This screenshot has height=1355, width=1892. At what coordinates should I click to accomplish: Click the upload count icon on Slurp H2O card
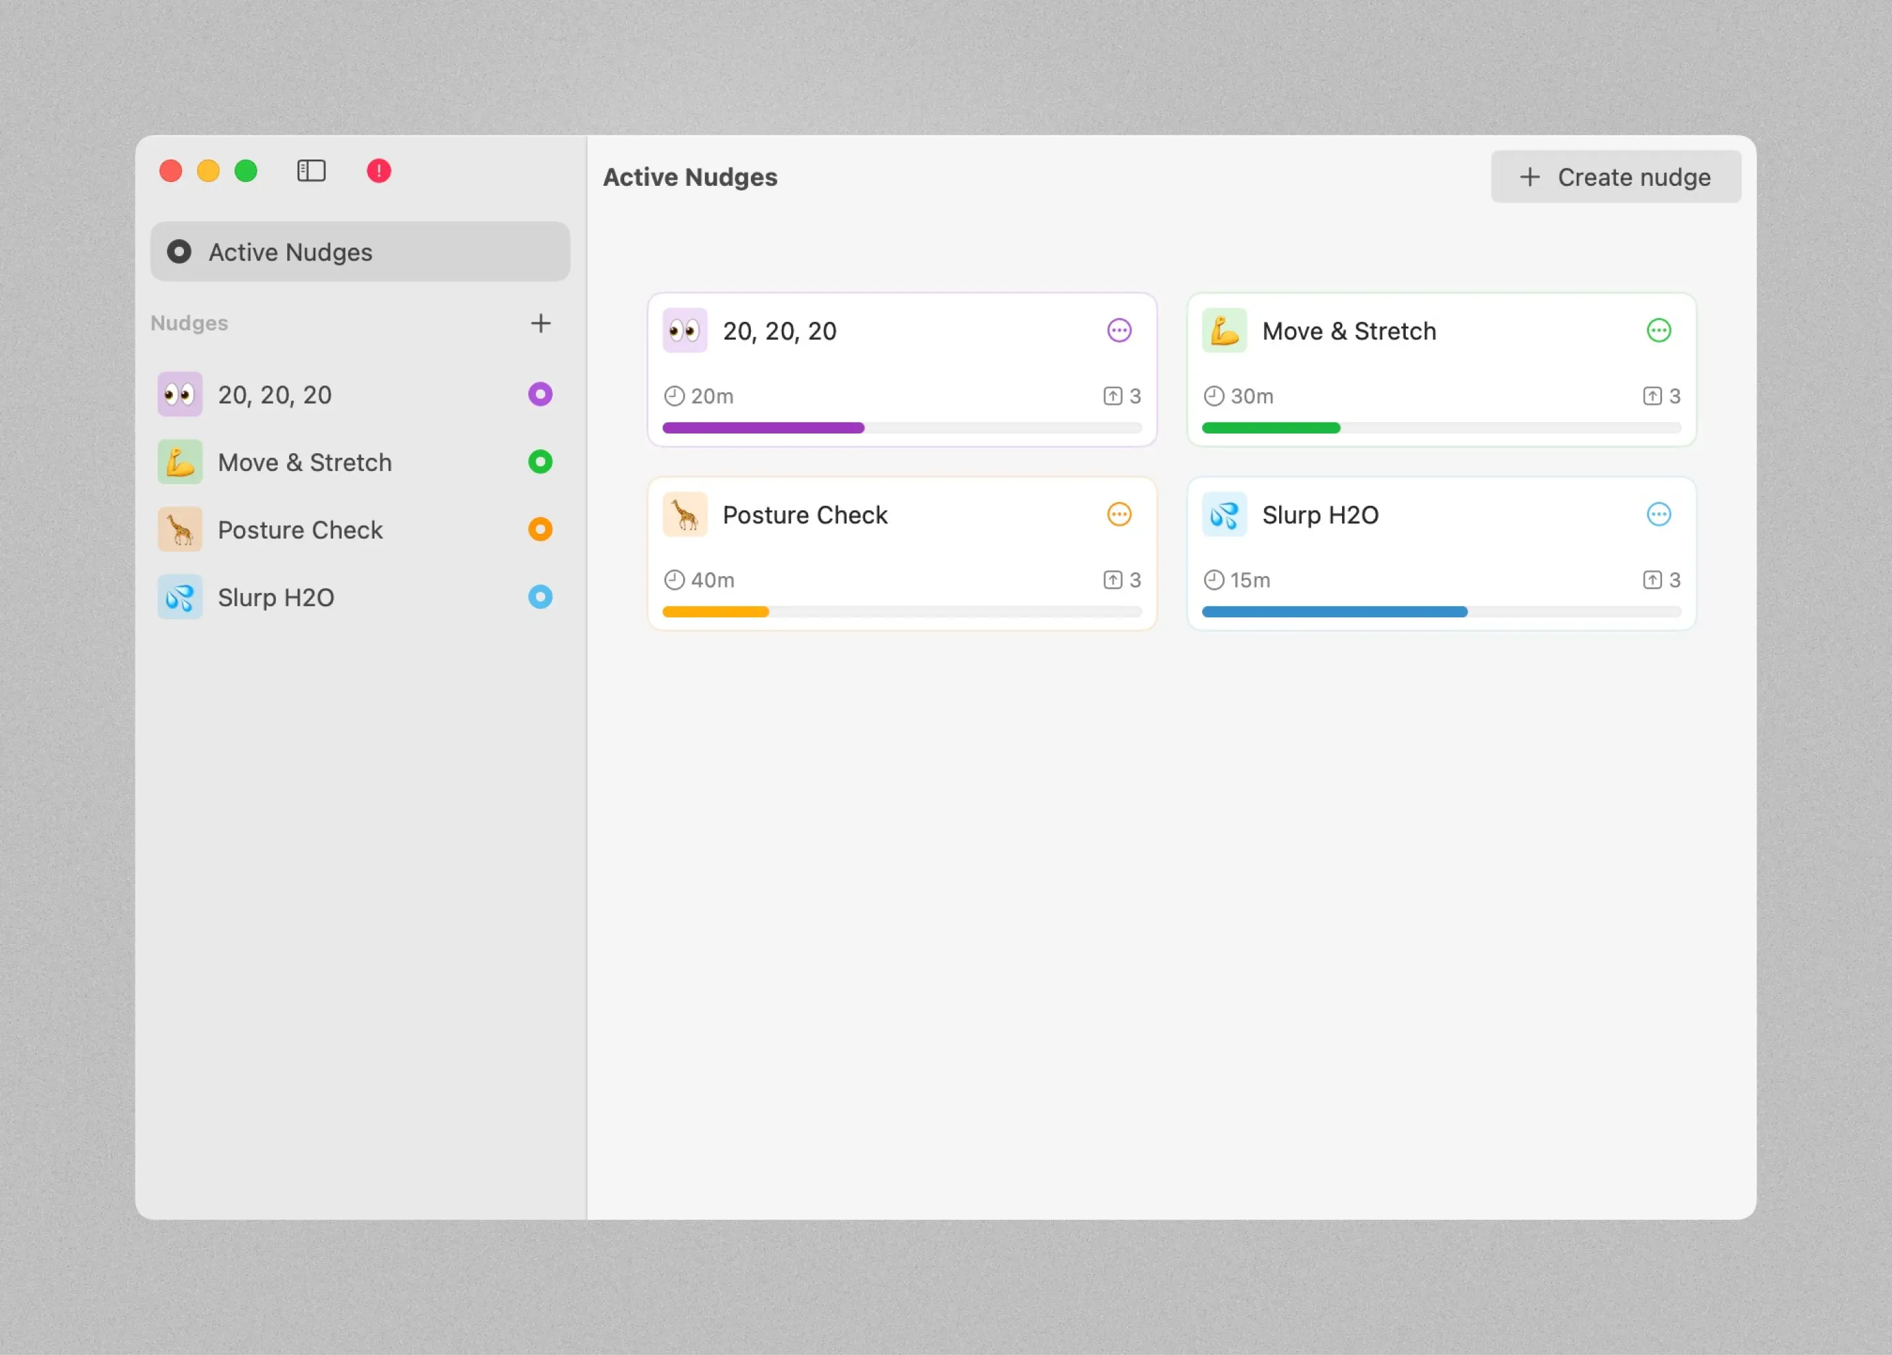(1653, 579)
